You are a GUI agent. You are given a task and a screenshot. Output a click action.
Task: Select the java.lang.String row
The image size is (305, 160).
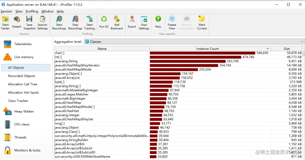click(178, 61)
